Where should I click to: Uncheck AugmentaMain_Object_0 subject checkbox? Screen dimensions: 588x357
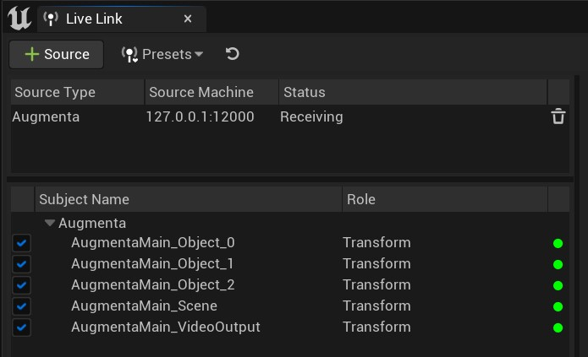click(21, 243)
